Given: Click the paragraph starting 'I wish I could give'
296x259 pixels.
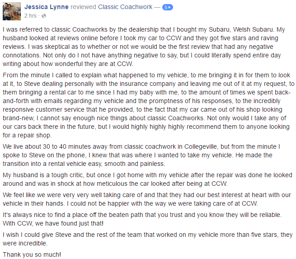Looking at the screenshot, I should coord(148,239).
